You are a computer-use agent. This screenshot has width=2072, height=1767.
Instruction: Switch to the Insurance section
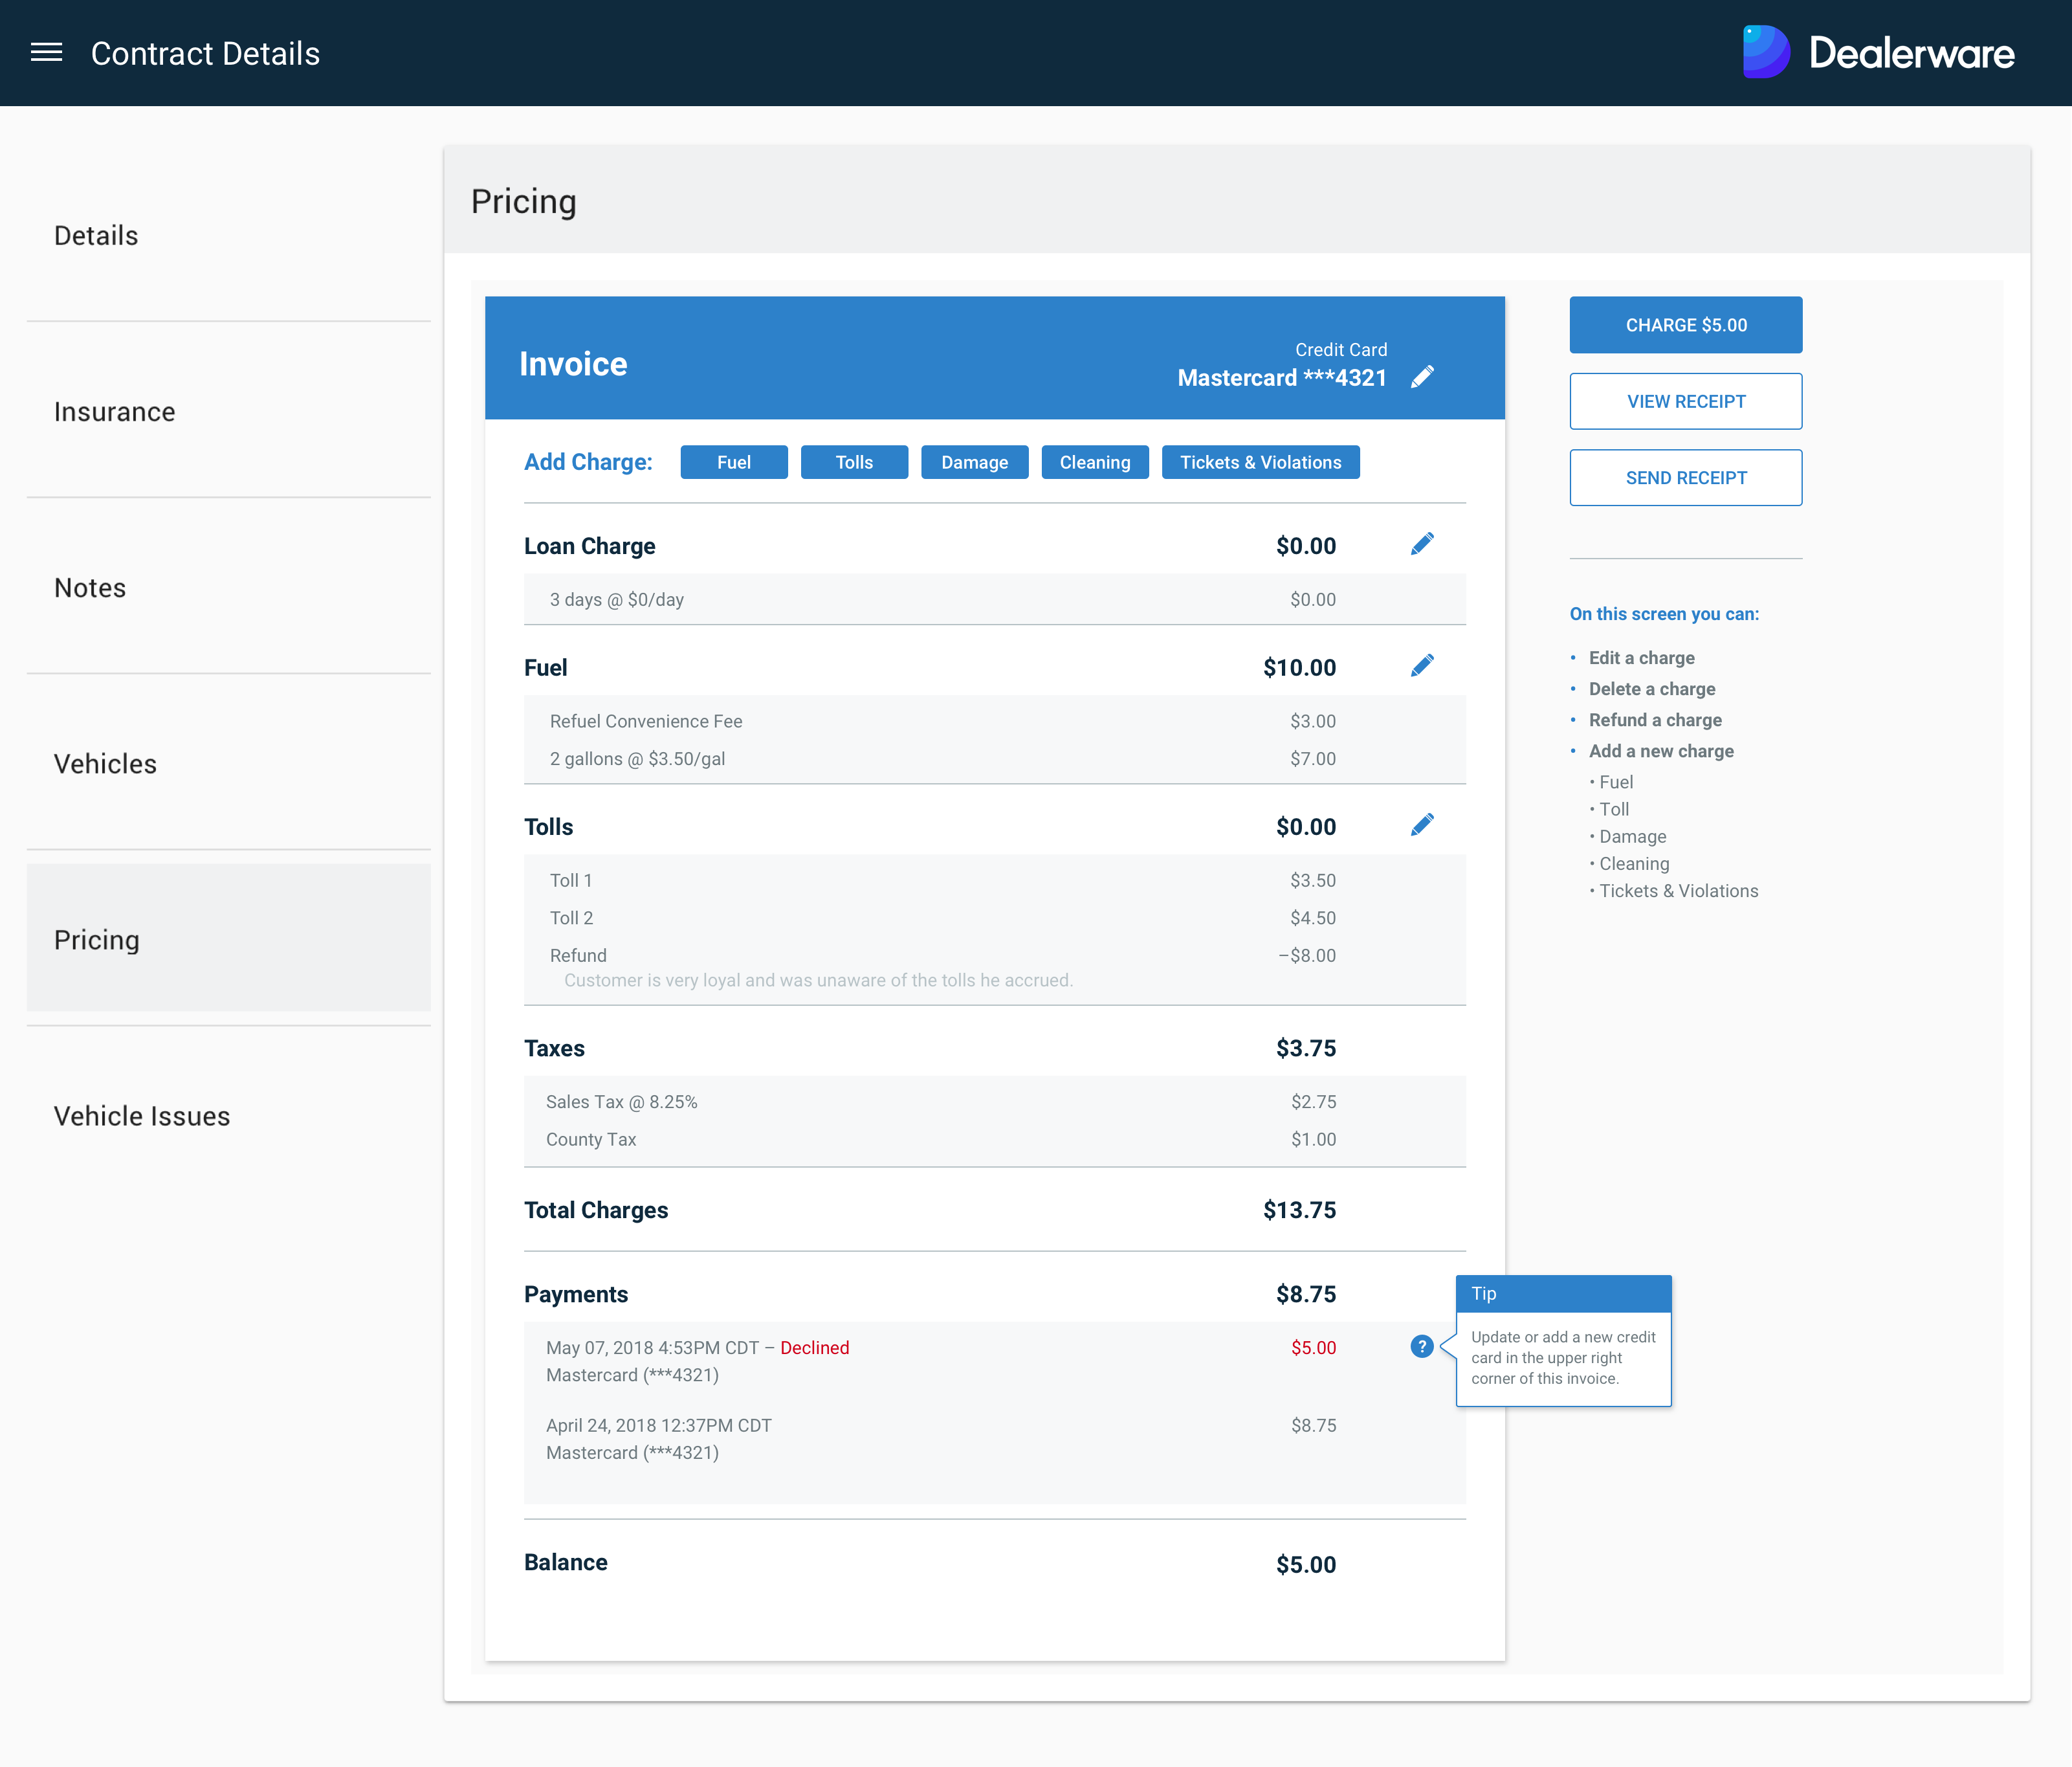click(x=114, y=412)
